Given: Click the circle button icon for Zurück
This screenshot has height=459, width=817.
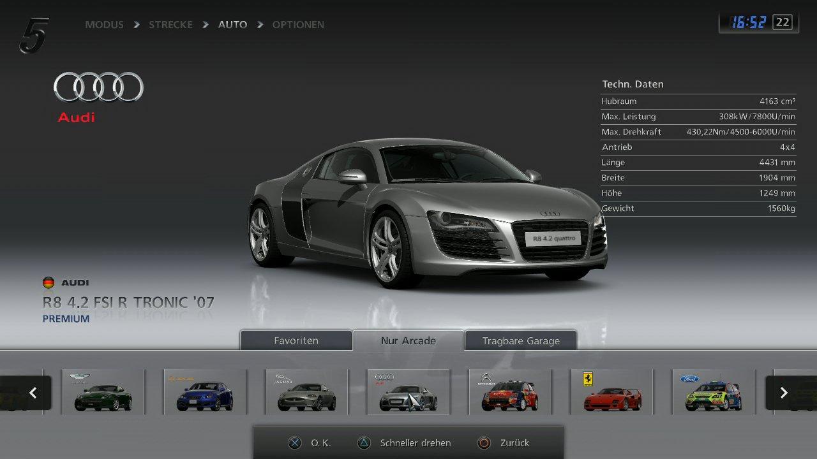Looking at the screenshot, I should tap(484, 442).
